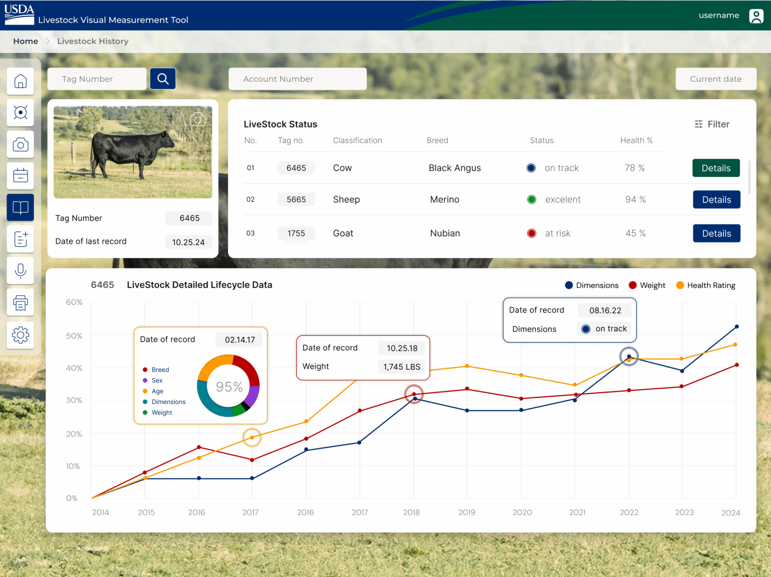Click the add record document icon

[20, 239]
